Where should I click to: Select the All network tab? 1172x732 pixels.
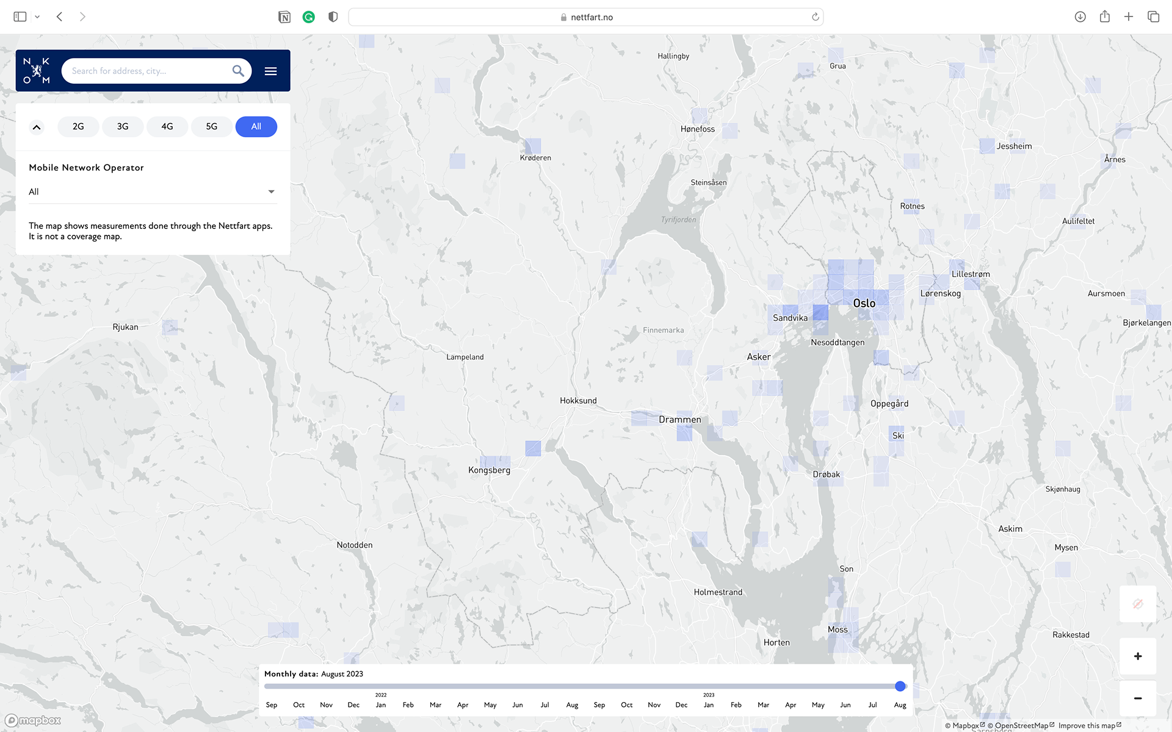[x=256, y=126]
